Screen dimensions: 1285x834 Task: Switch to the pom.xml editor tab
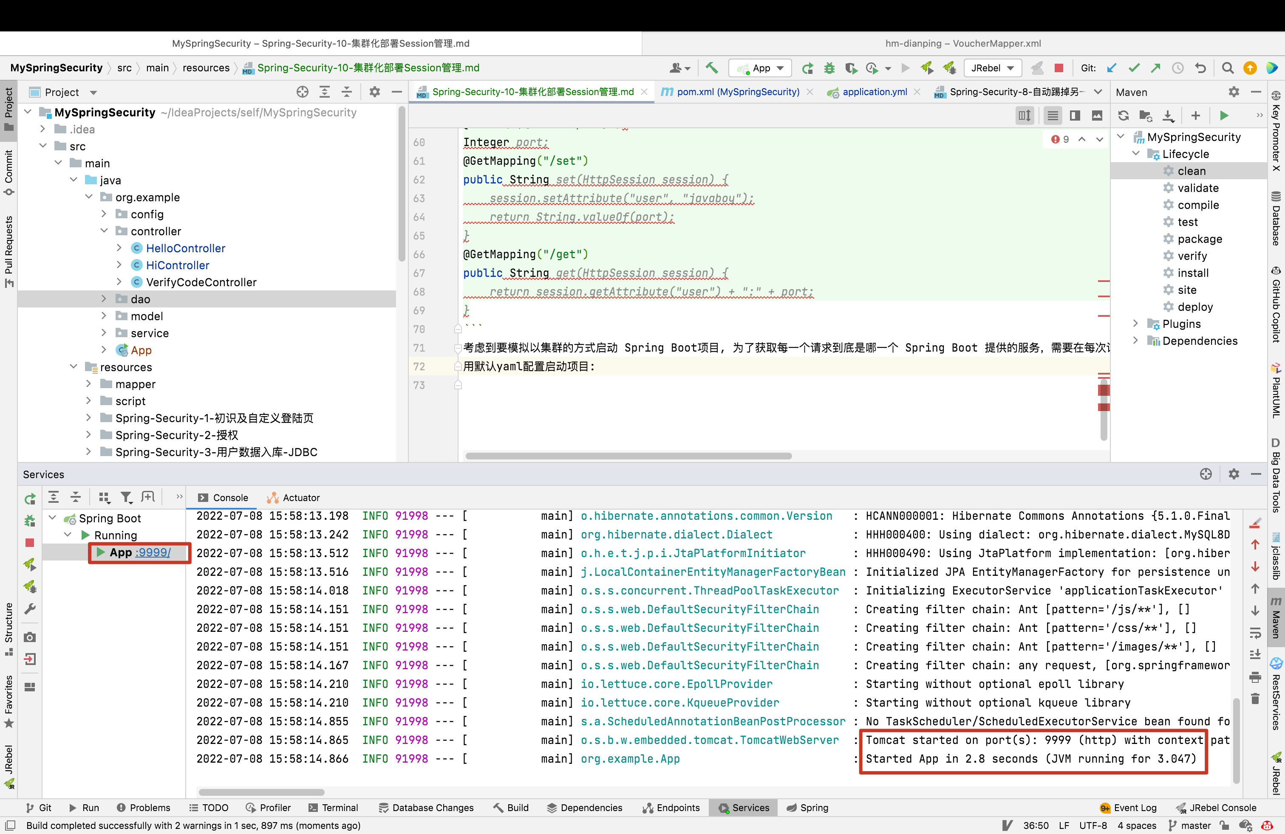737,92
